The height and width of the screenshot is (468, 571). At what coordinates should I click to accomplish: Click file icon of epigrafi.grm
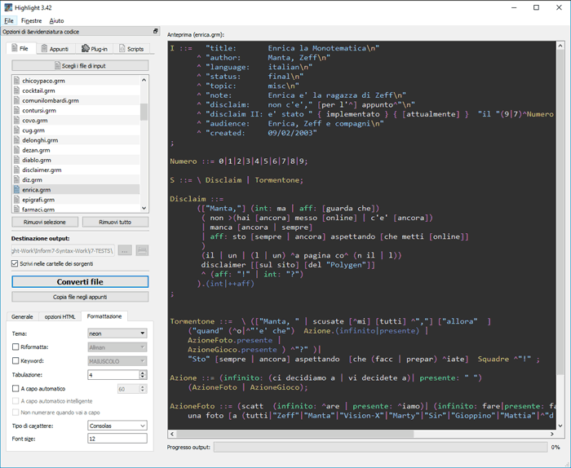click(x=16, y=200)
